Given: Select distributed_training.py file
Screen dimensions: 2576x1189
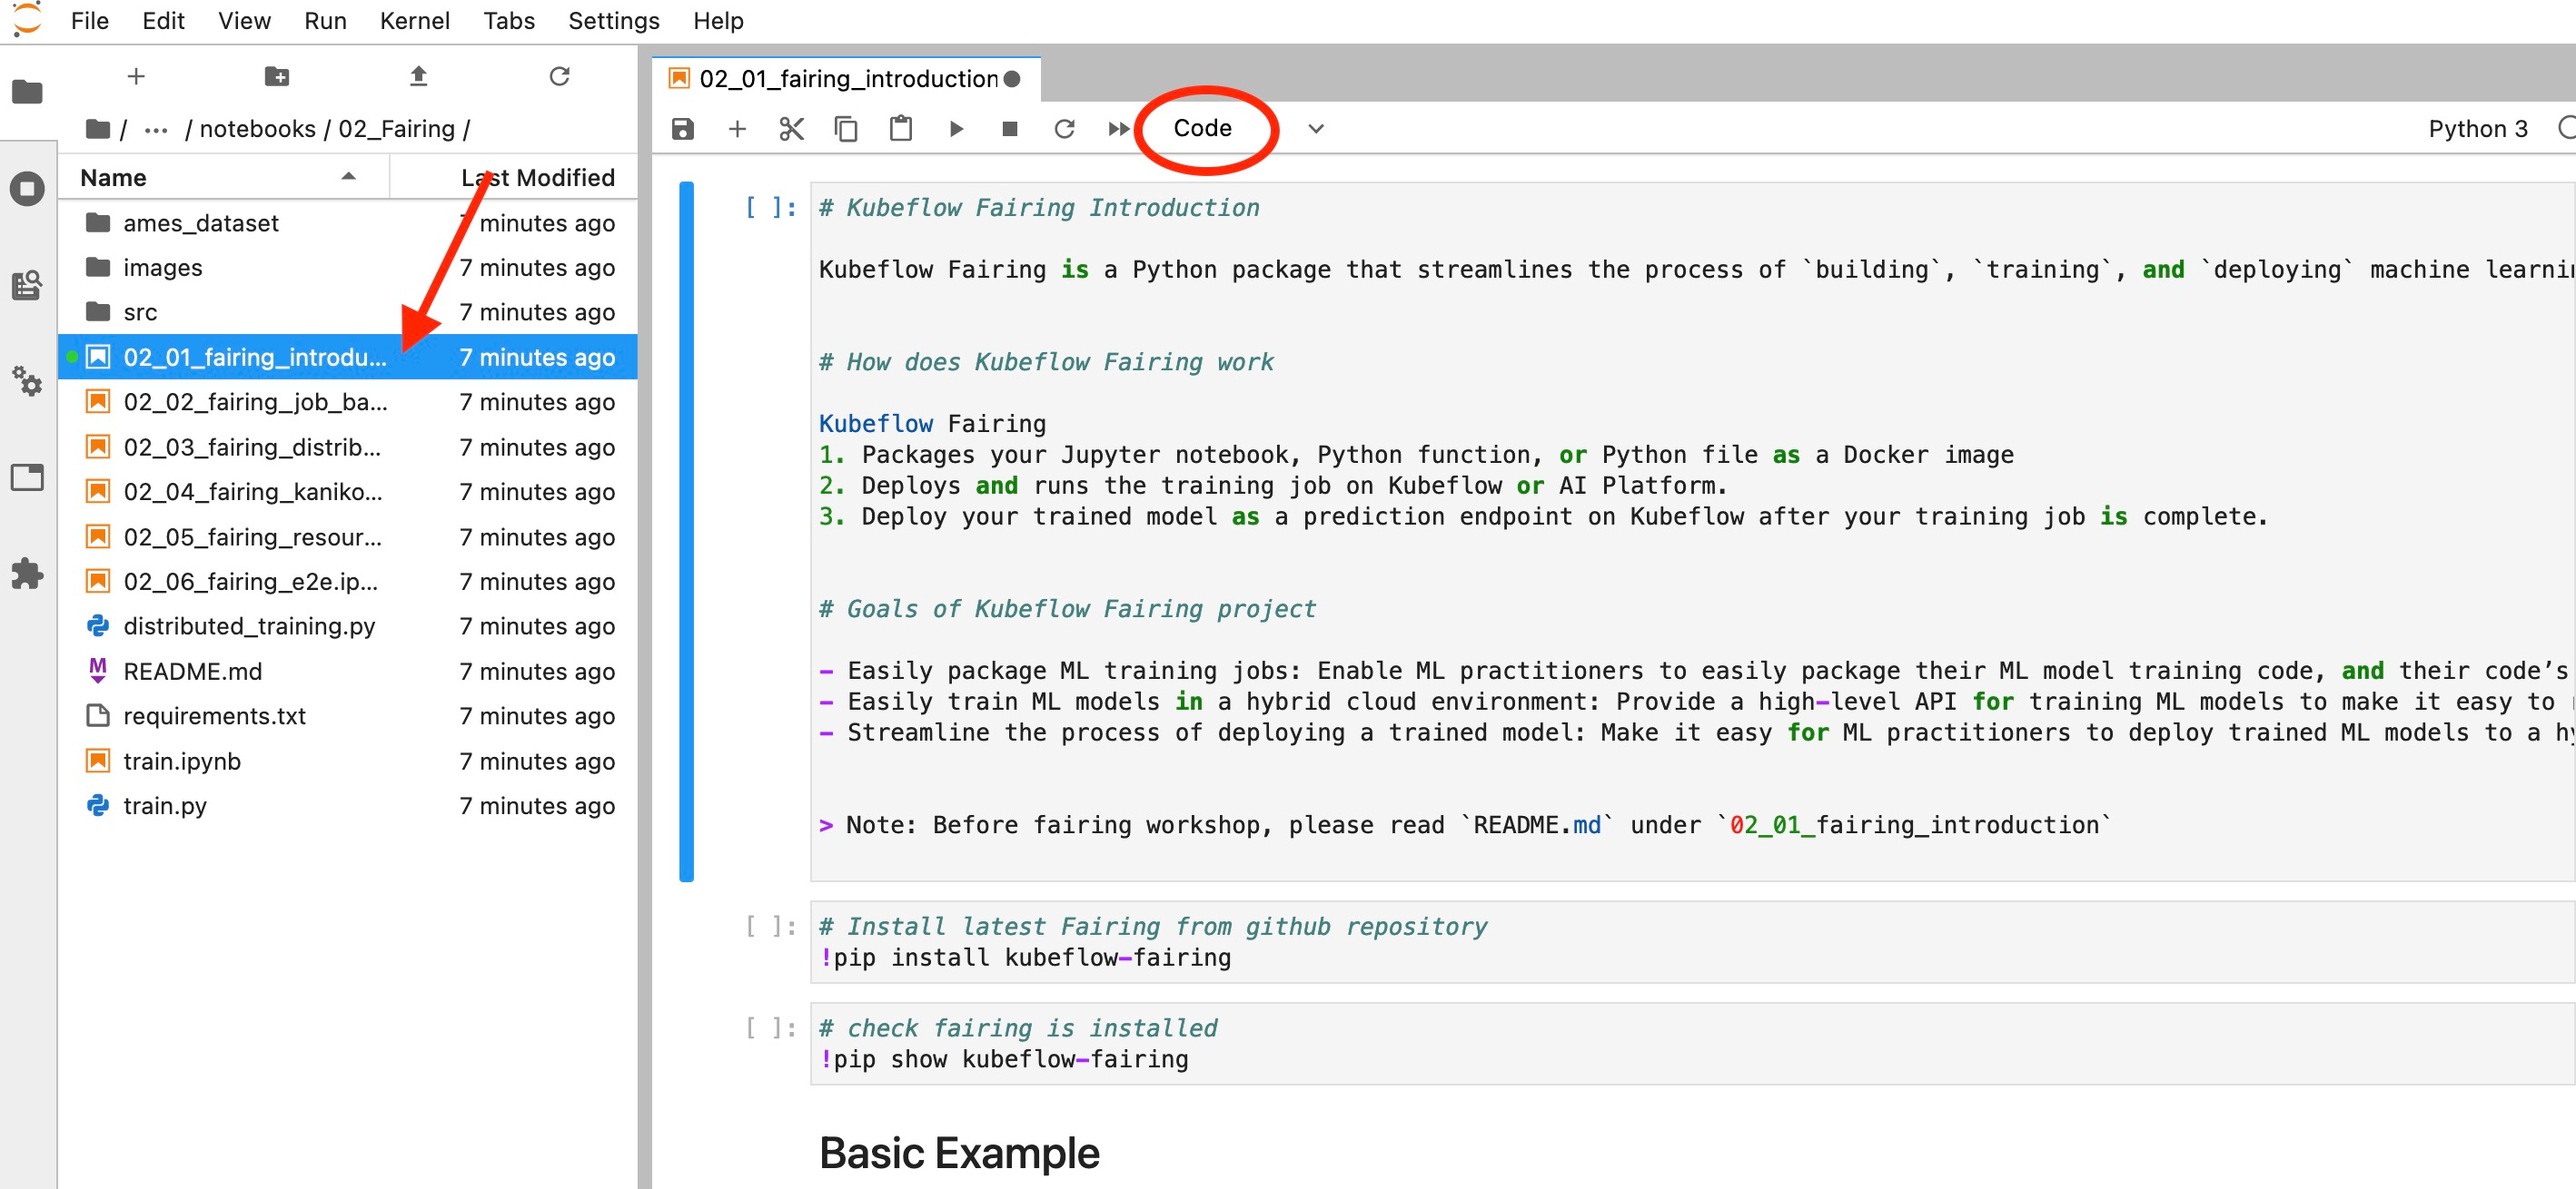Looking at the screenshot, I should tap(348, 625).
